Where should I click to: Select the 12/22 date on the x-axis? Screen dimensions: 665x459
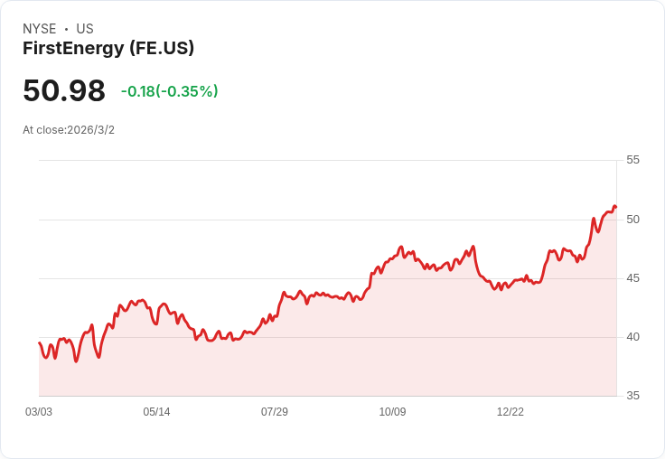click(510, 412)
